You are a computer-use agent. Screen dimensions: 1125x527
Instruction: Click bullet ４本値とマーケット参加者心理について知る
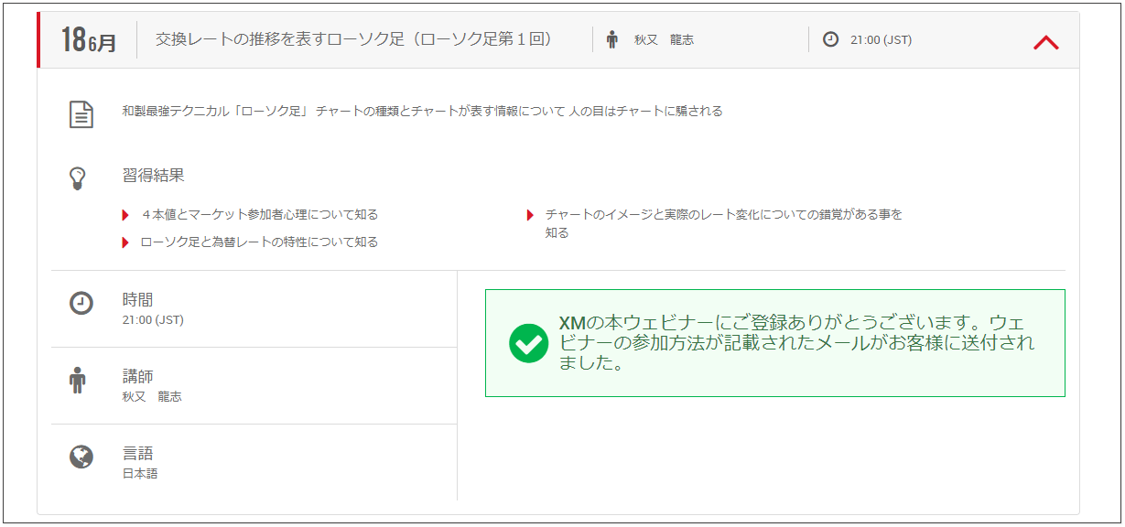point(259,215)
